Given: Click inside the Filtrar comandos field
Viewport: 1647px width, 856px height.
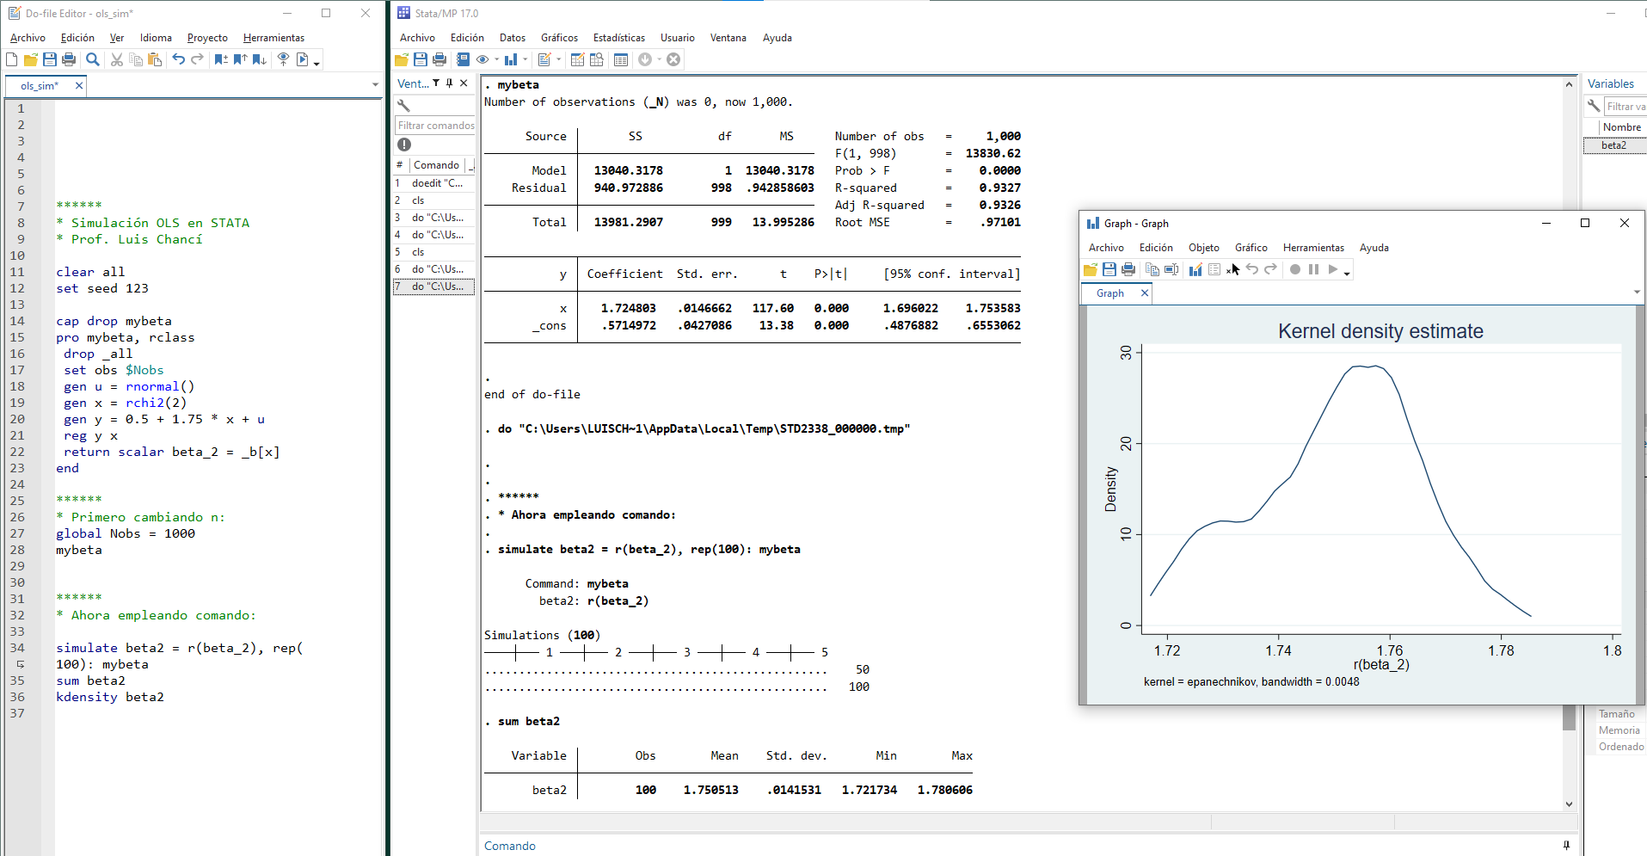Looking at the screenshot, I should 435,126.
